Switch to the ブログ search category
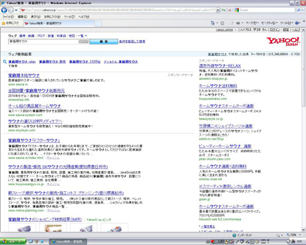306x245 pixels. [x=41, y=36]
